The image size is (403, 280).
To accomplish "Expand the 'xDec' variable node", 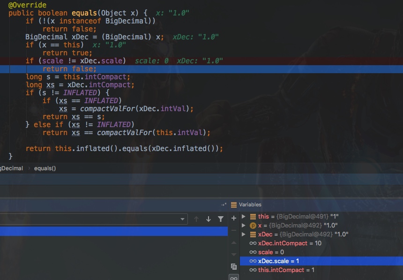I will 243,235.
